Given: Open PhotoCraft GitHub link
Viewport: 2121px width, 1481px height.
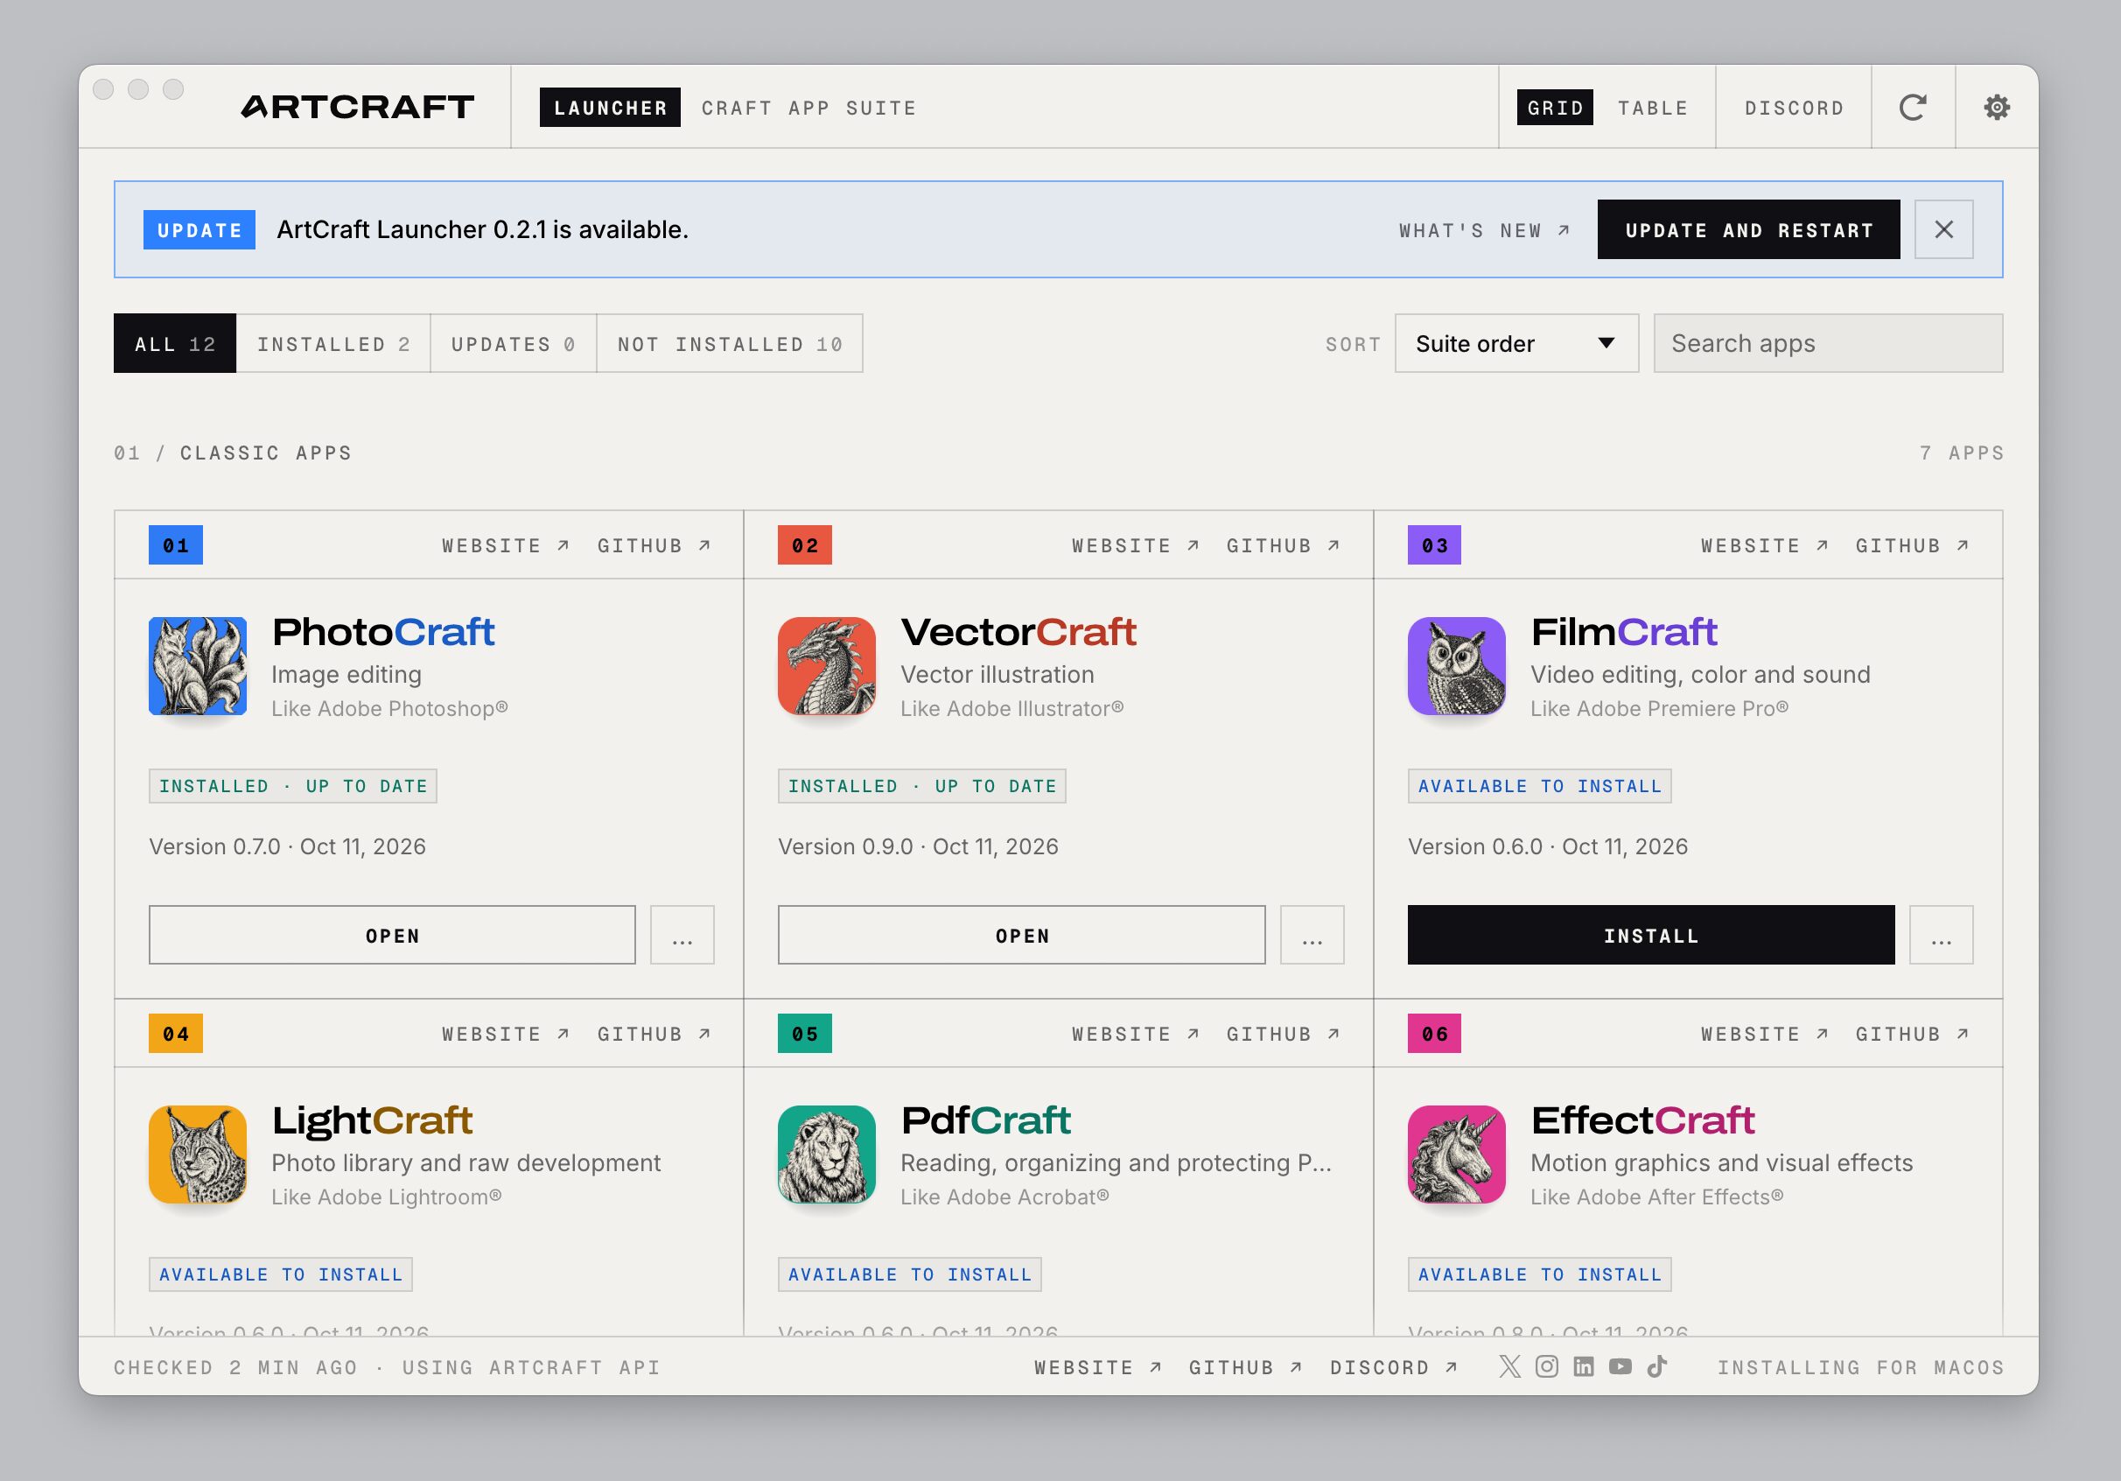Looking at the screenshot, I should (x=654, y=545).
